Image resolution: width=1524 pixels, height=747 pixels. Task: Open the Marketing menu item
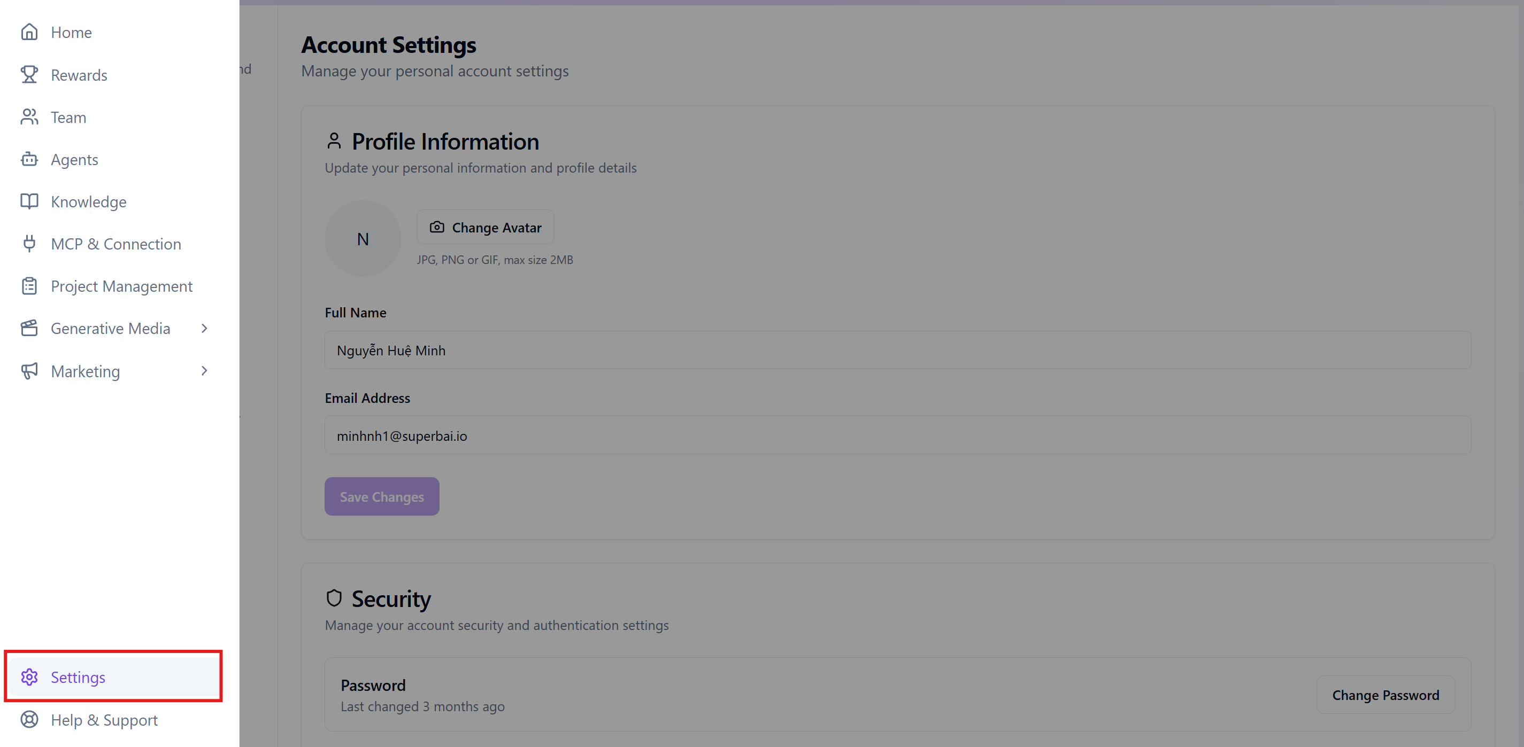point(86,371)
